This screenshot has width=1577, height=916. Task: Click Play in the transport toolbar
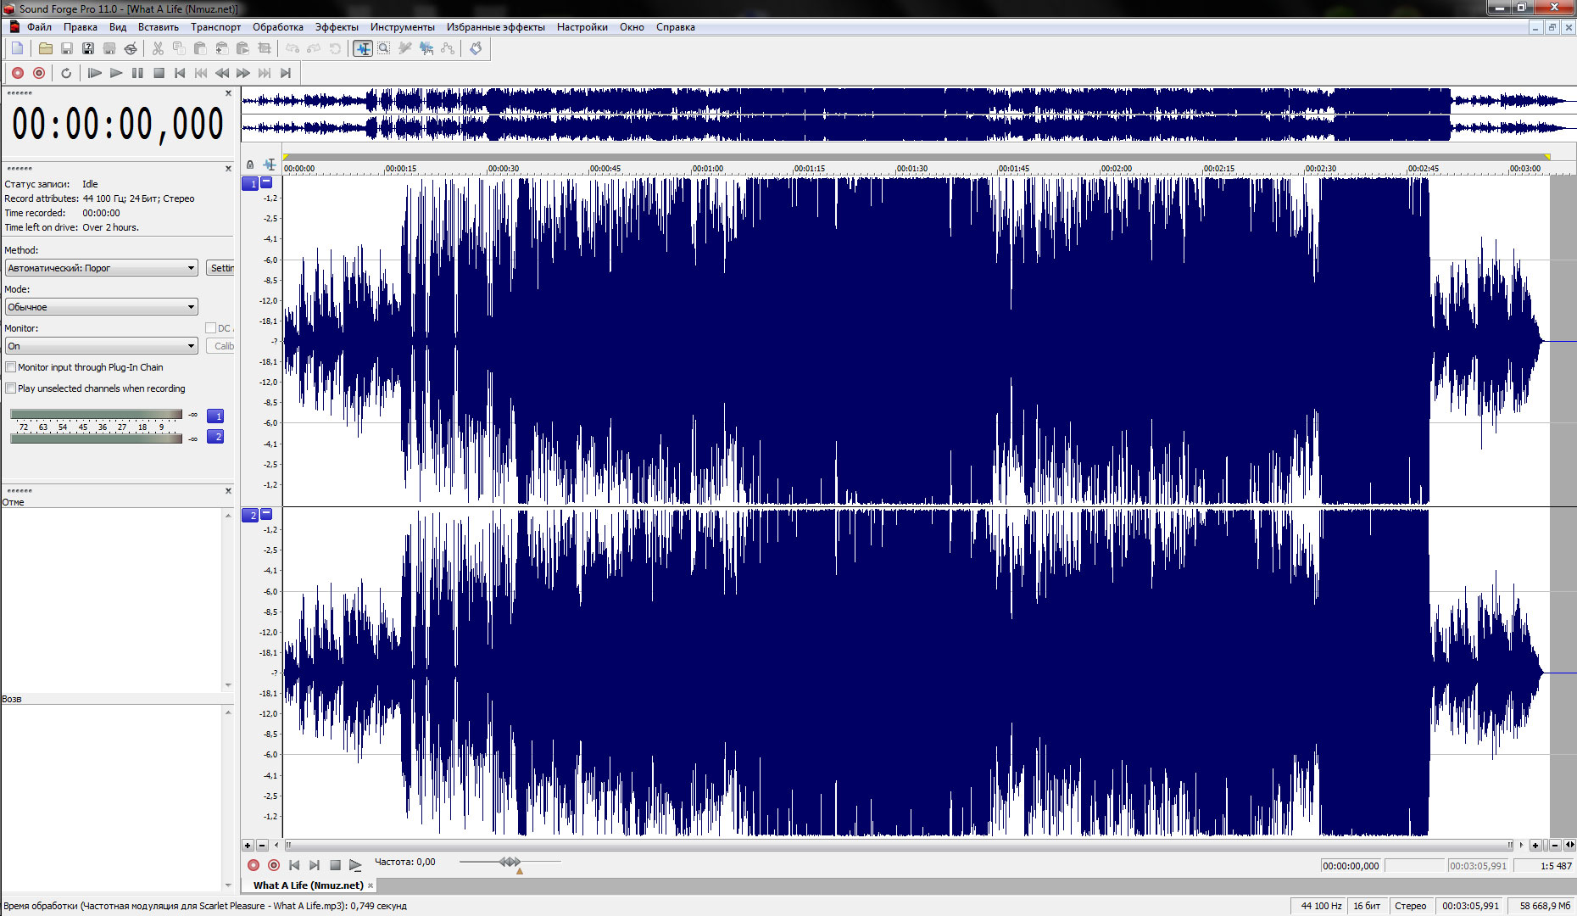[x=116, y=73]
